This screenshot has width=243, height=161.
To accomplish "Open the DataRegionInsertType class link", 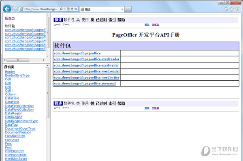I will [x=21, y=121].
